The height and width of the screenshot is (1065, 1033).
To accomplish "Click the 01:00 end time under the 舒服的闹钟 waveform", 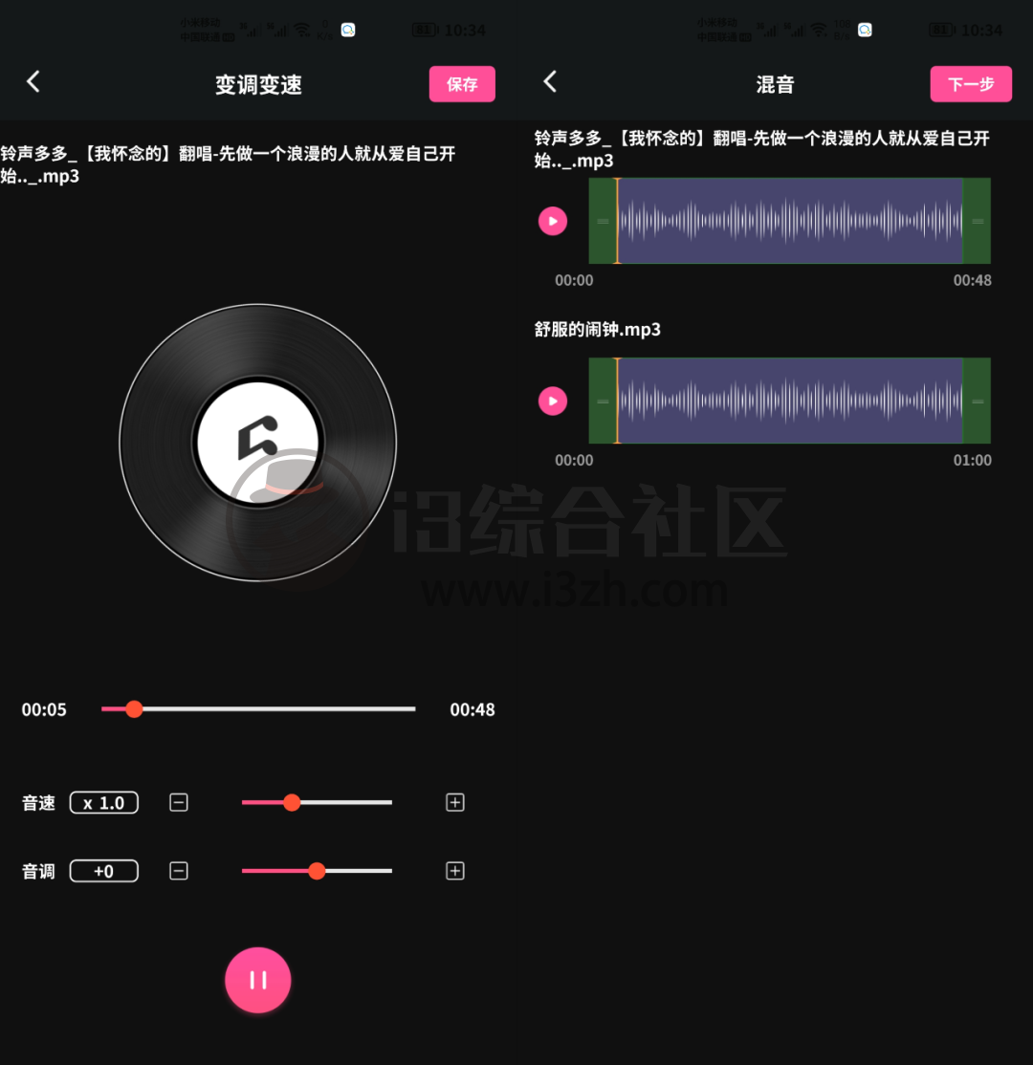I will coord(972,461).
